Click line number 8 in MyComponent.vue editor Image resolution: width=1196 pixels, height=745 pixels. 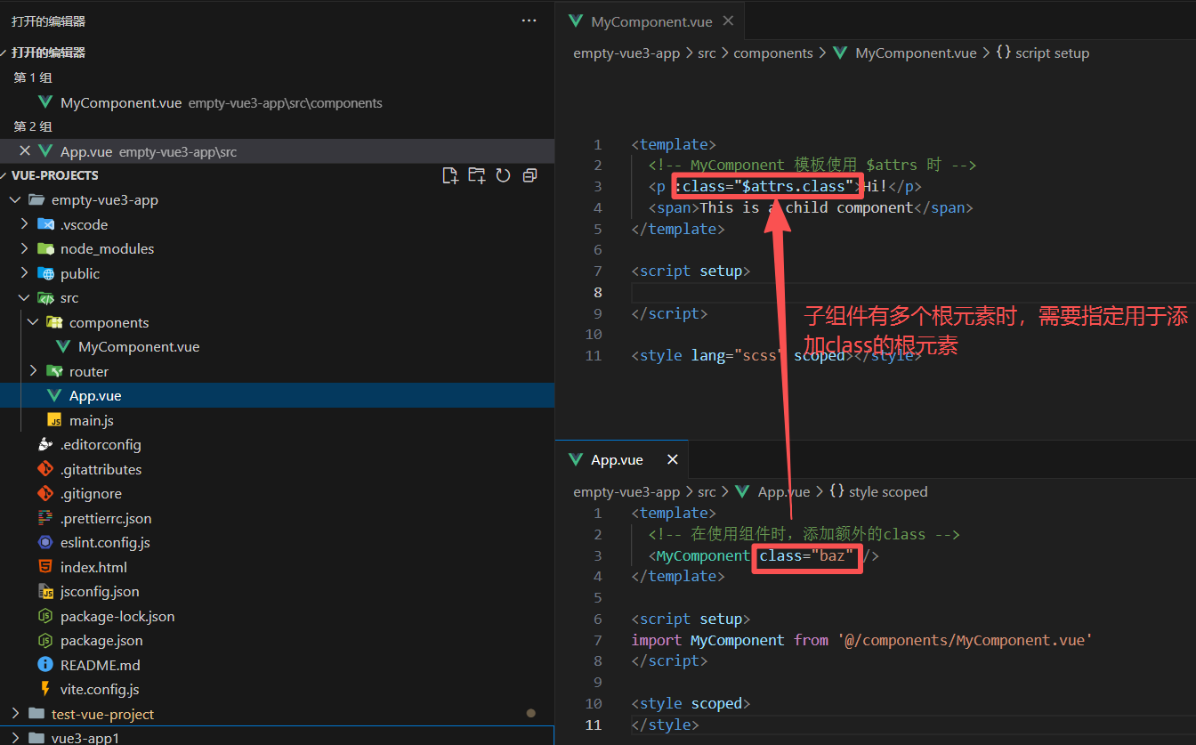(598, 292)
